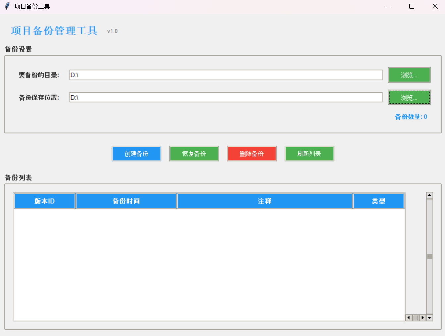Sort by the 备份时间 column header
The height and width of the screenshot is (336, 445).
click(x=126, y=201)
